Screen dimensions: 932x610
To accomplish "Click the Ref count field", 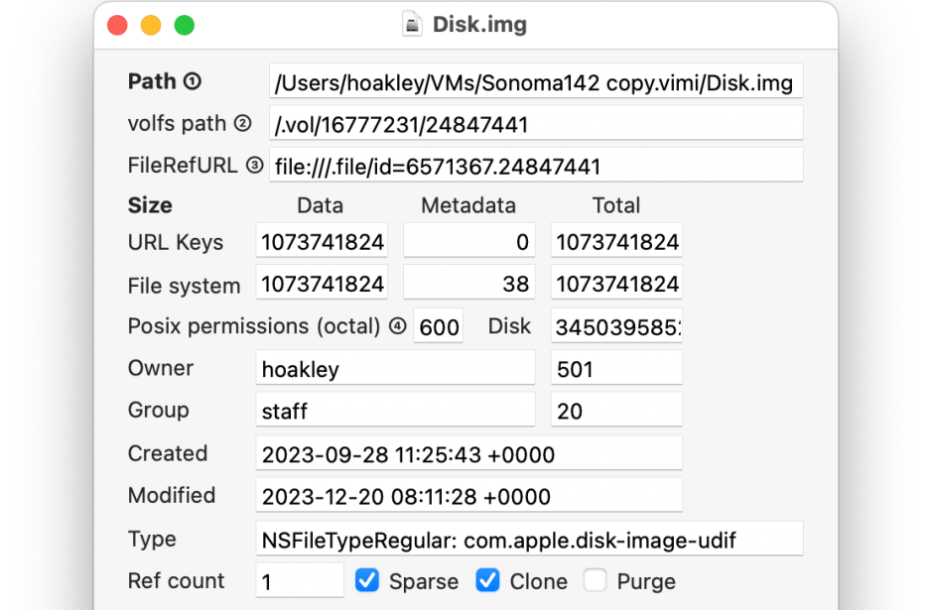I will pos(300,581).
